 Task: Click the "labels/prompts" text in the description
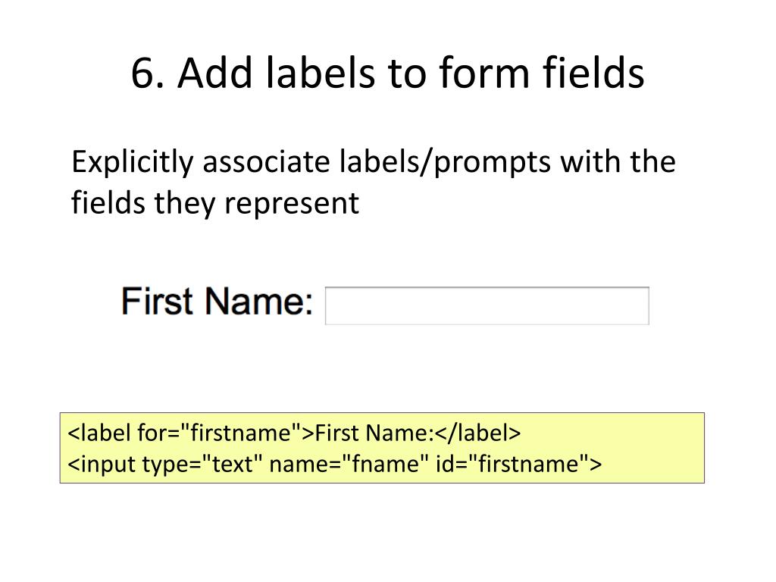pyautogui.click(x=445, y=163)
